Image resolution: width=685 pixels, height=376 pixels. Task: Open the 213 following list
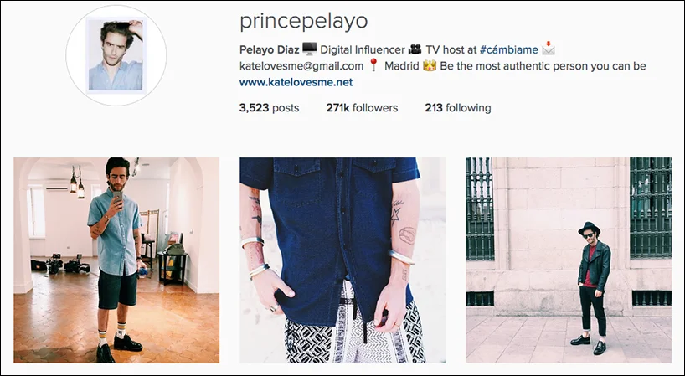click(458, 108)
